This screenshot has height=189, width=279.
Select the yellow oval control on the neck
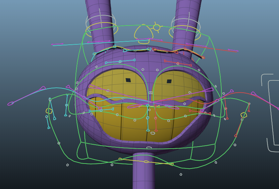146,162
